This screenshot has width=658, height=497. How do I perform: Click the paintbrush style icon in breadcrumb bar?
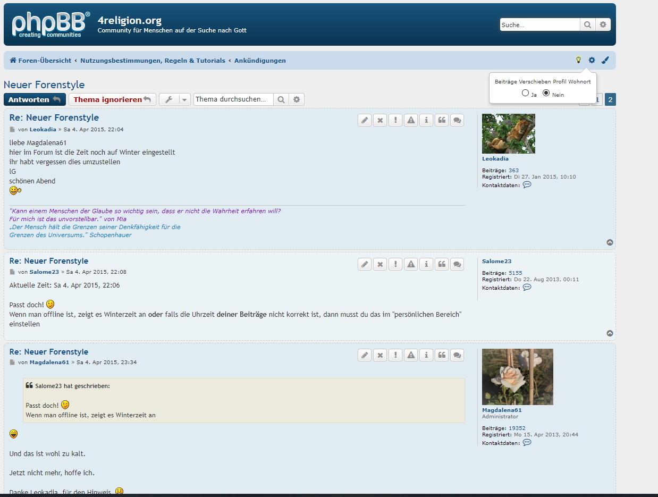(605, 60)
